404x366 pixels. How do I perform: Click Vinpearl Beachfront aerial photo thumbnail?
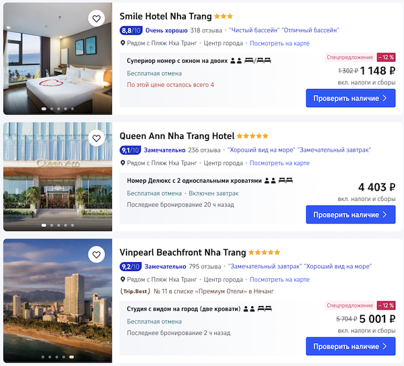[x=58, y=301]
